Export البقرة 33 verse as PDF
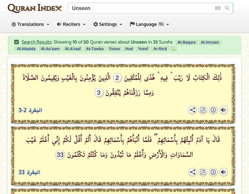Screen dimensions: 249x194 (203, 172)
